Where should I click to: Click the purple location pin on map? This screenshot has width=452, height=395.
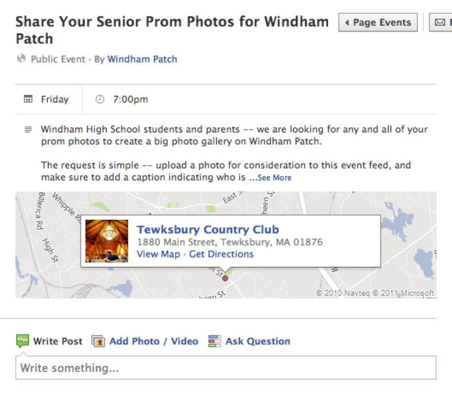coord(225,278)
